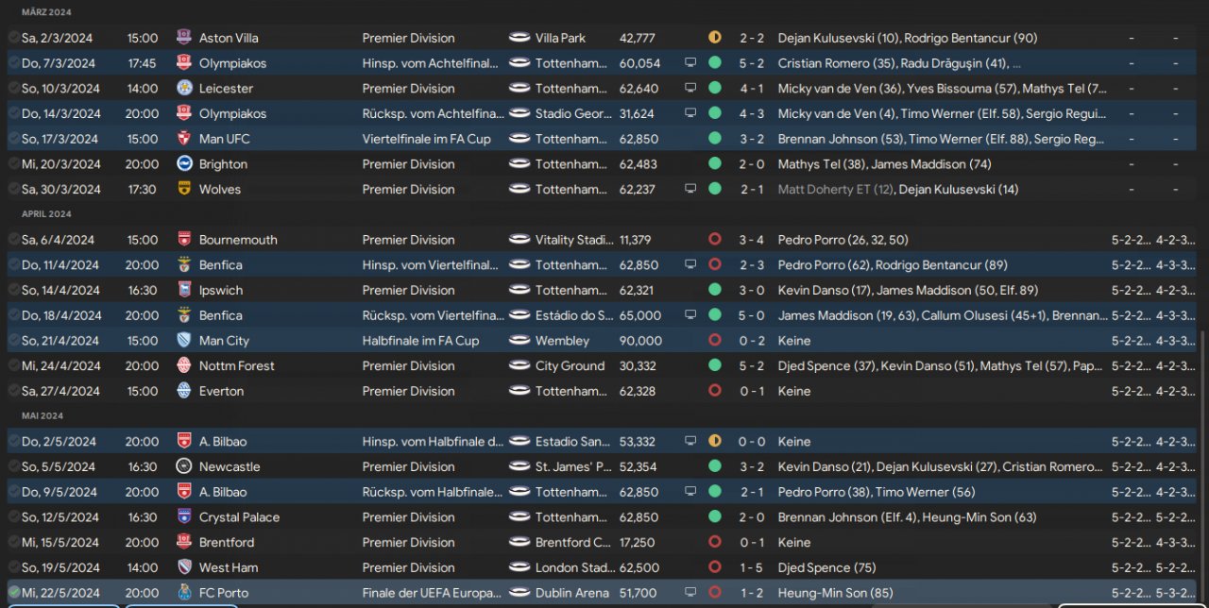Click red loss indicator in Man City row
This screenshot has height=608, width=1209.
tap(714, 341)
